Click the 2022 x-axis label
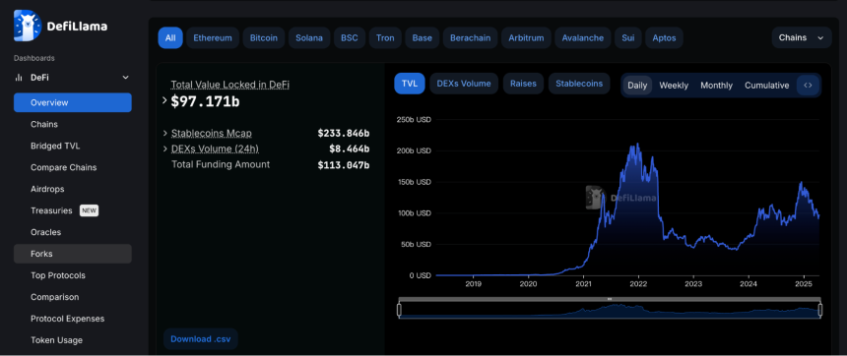The image size is (847, 356). (x=638, y=284)
